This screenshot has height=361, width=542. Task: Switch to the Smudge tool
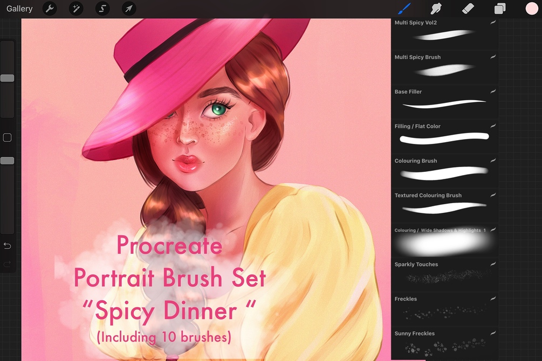(x=435, y=9)
